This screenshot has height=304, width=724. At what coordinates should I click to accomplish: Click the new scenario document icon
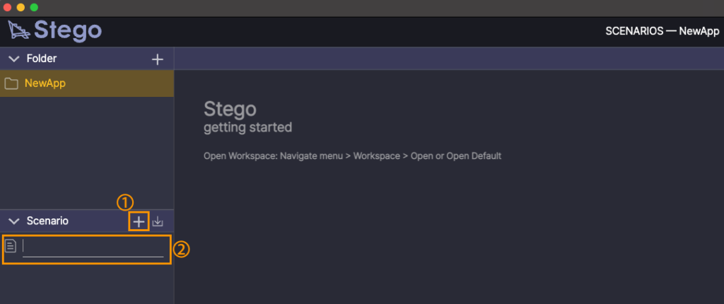point(11,246)
